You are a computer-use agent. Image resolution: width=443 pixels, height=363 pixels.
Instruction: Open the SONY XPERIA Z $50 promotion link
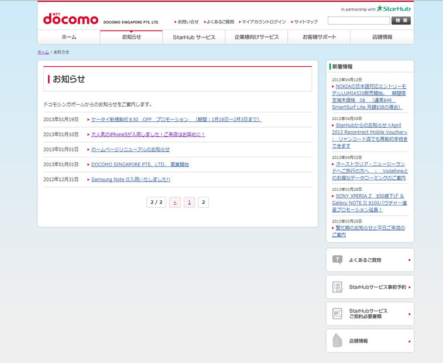click(x=369, y=203)
